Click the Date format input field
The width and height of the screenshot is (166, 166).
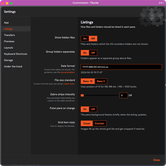[x=121, y=67]
